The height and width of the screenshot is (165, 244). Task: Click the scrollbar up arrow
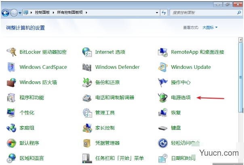point(241,40)
